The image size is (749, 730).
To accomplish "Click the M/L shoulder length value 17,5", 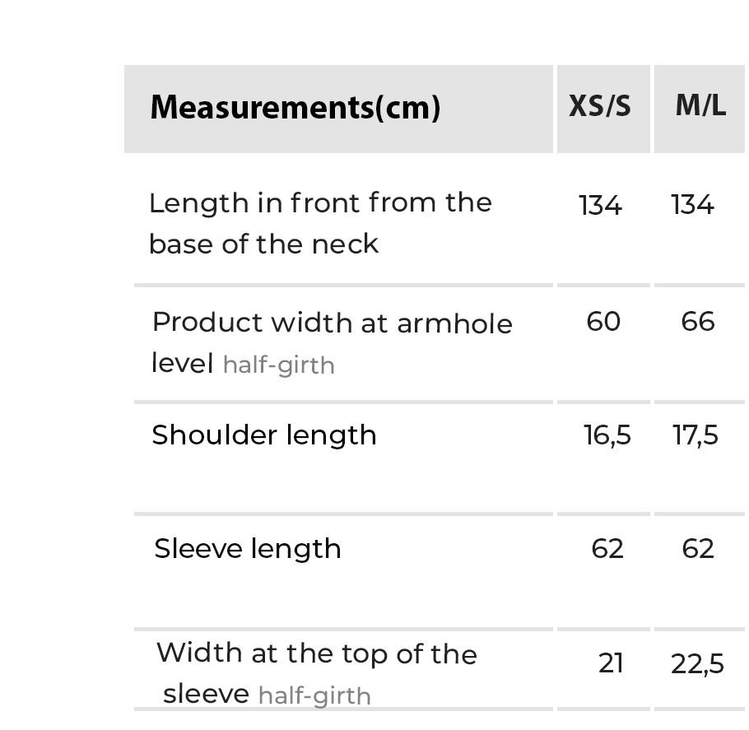I will [x=695, y=435].
